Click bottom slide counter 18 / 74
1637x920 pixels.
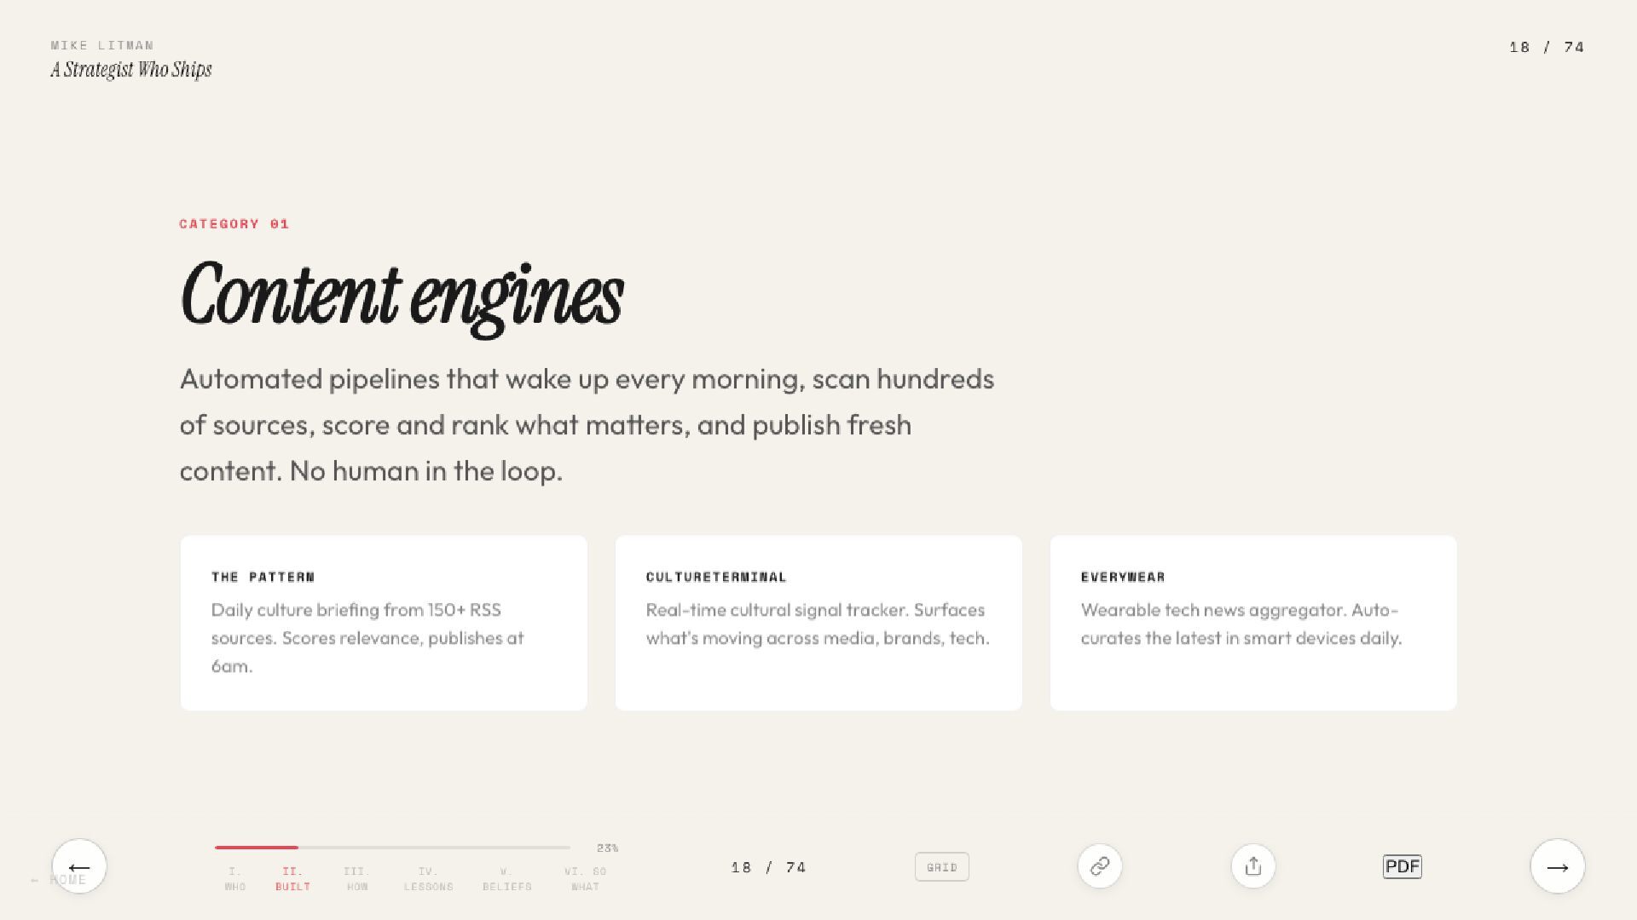click(x=768, y=867)
